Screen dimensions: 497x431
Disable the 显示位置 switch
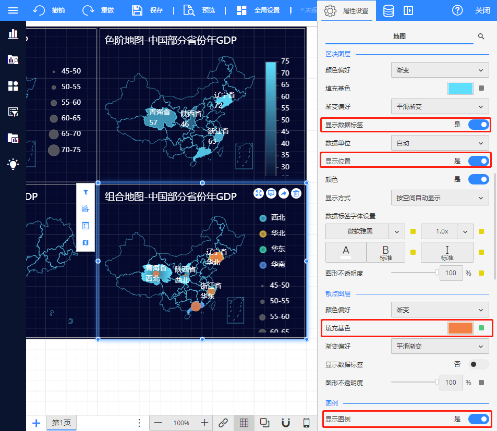478,161
